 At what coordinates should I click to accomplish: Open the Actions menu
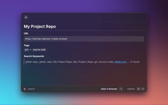pyautogui.click(x=131, y=89)
